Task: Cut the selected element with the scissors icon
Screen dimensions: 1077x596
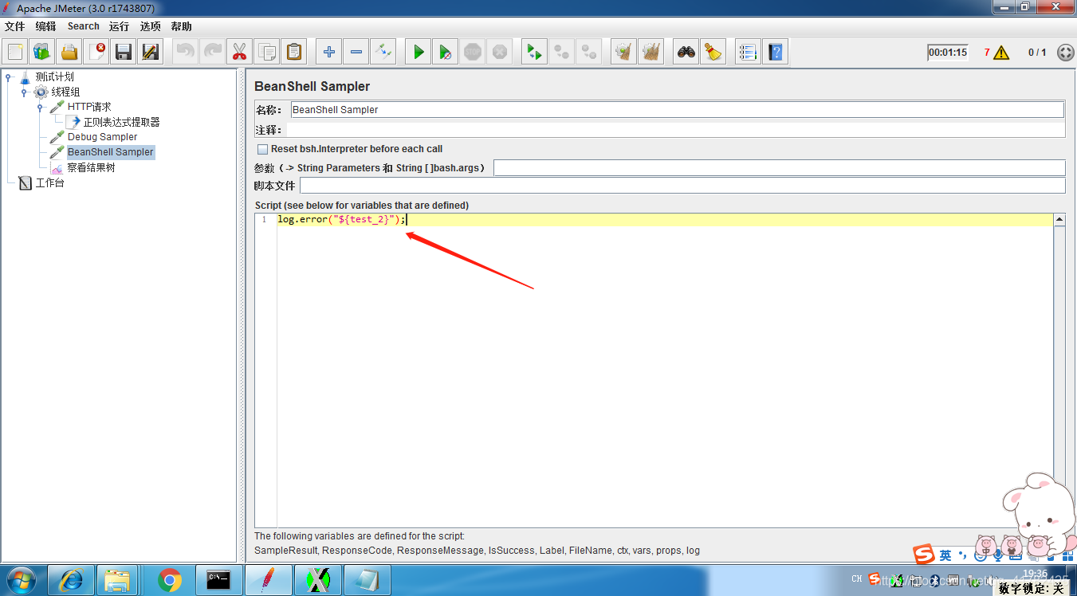Action: (240, 53)
